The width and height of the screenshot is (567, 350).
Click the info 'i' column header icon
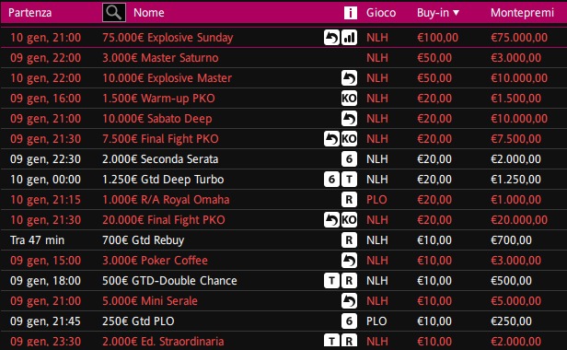350,13
